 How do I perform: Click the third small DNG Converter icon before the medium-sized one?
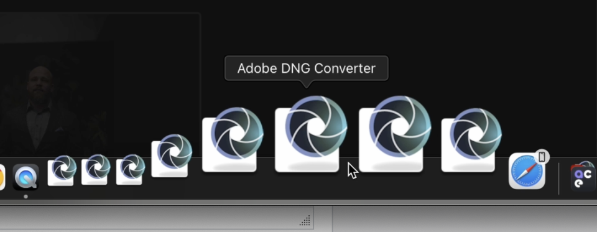pos(130,170)
